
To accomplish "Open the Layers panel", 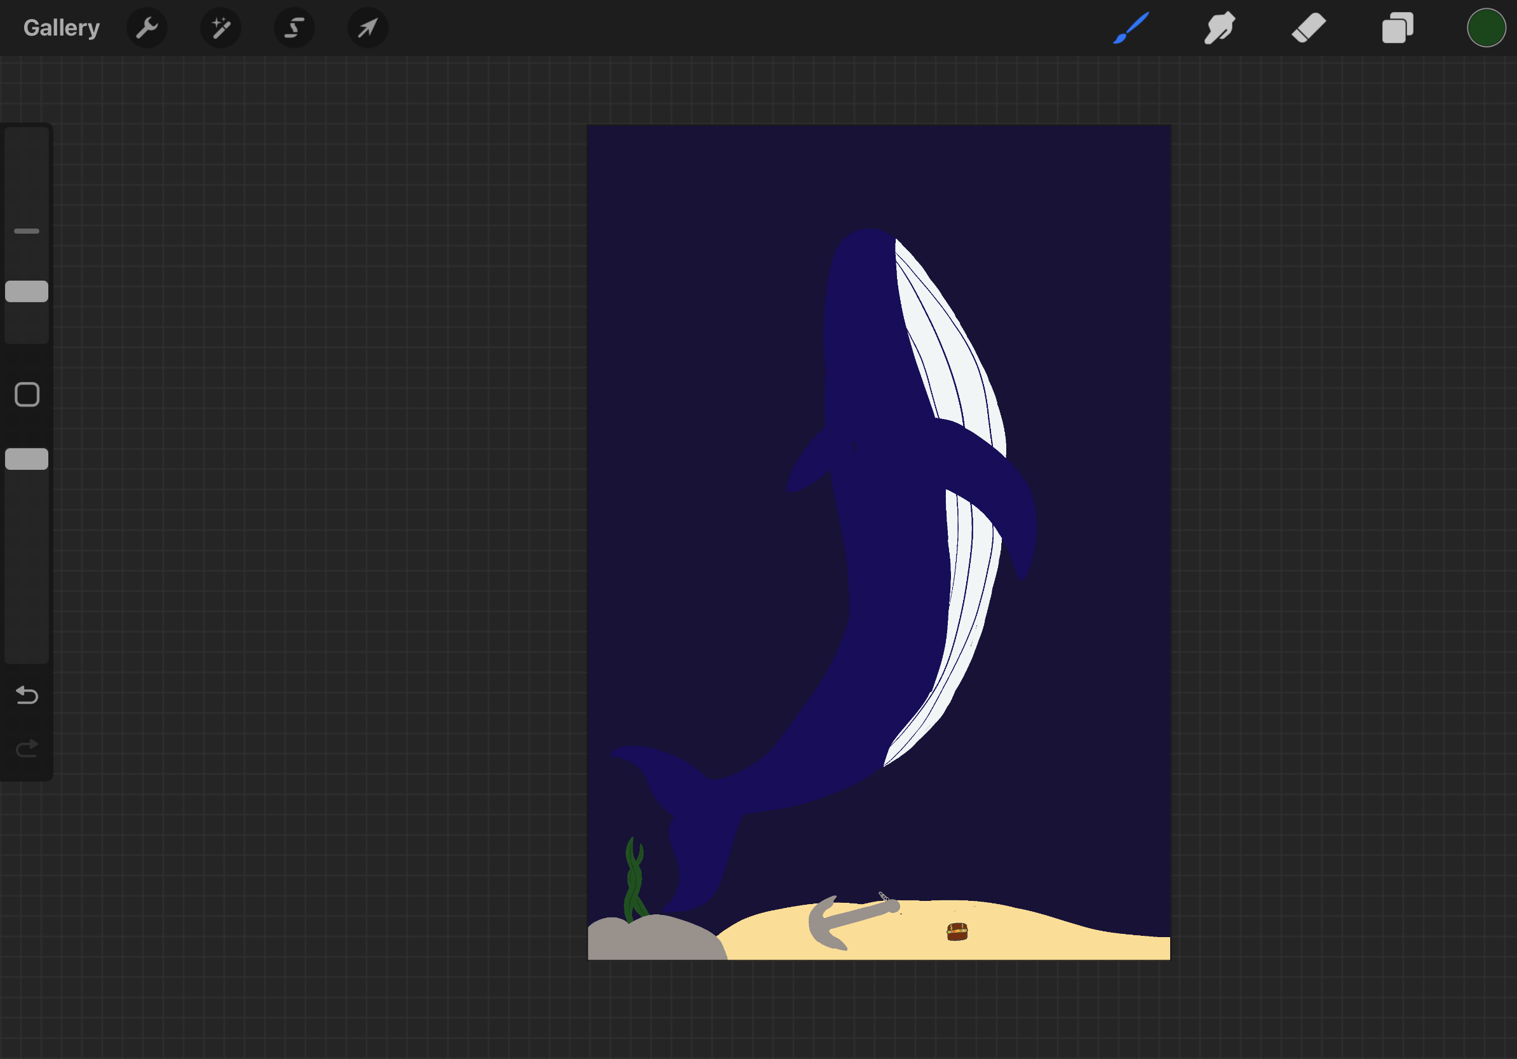I will point(1397,28).
